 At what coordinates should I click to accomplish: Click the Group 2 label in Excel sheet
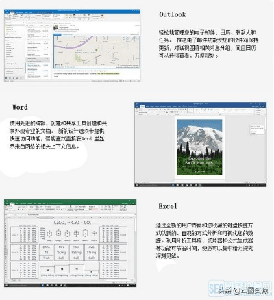(14, 252)
